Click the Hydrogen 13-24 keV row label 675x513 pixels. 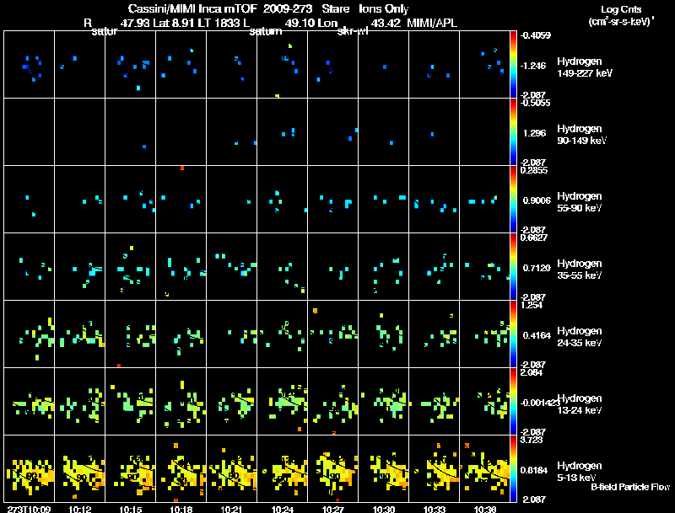pos(580,404)
